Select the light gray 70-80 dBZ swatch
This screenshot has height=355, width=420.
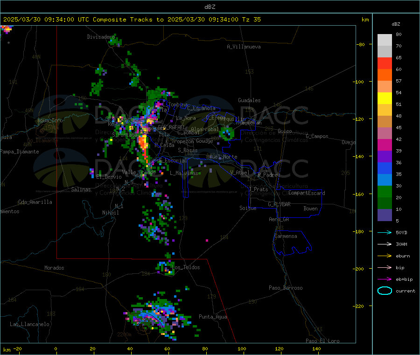pos(385,40)
